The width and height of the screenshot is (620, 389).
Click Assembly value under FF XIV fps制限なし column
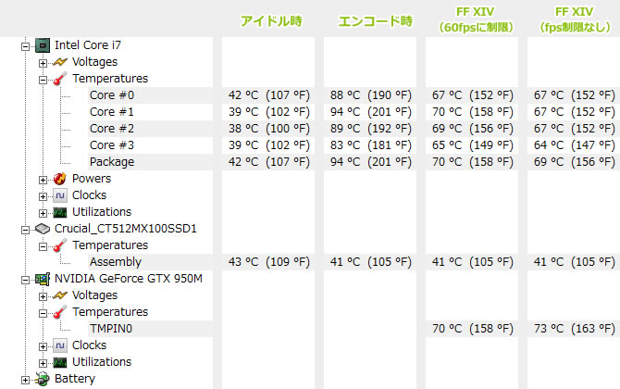[x=575, y=262]
